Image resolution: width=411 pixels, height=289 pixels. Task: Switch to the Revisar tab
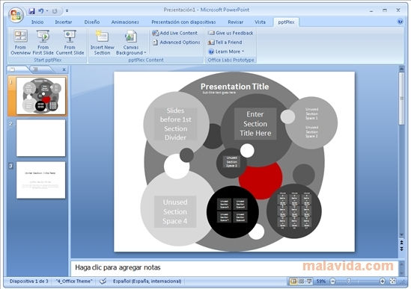pyautogui.click(x=235, y=22)
